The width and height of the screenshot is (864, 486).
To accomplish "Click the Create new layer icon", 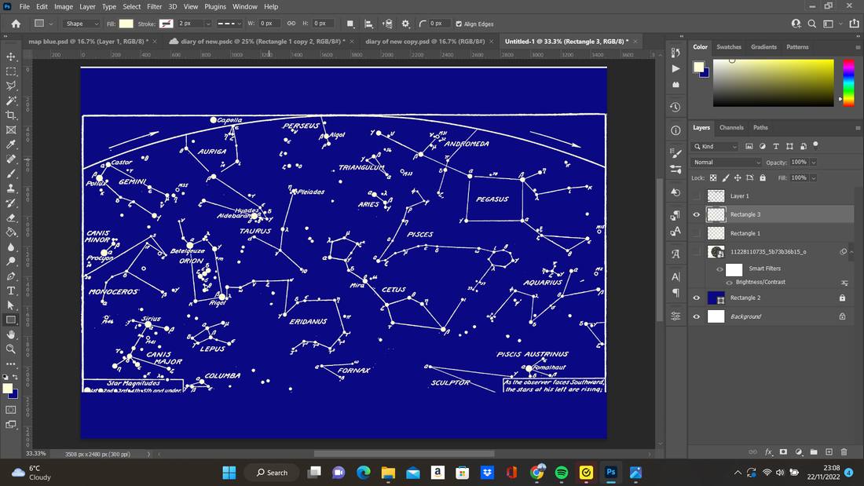I will [829, 451].
